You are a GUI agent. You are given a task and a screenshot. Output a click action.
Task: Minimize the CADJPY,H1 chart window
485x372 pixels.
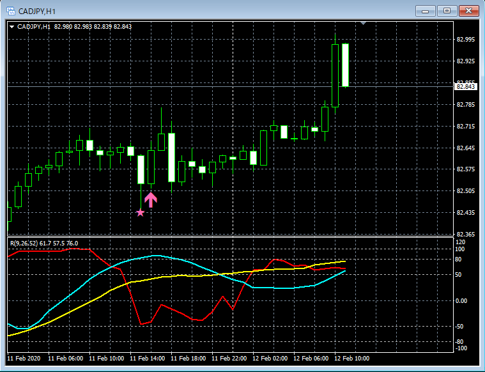click(426, 11)
